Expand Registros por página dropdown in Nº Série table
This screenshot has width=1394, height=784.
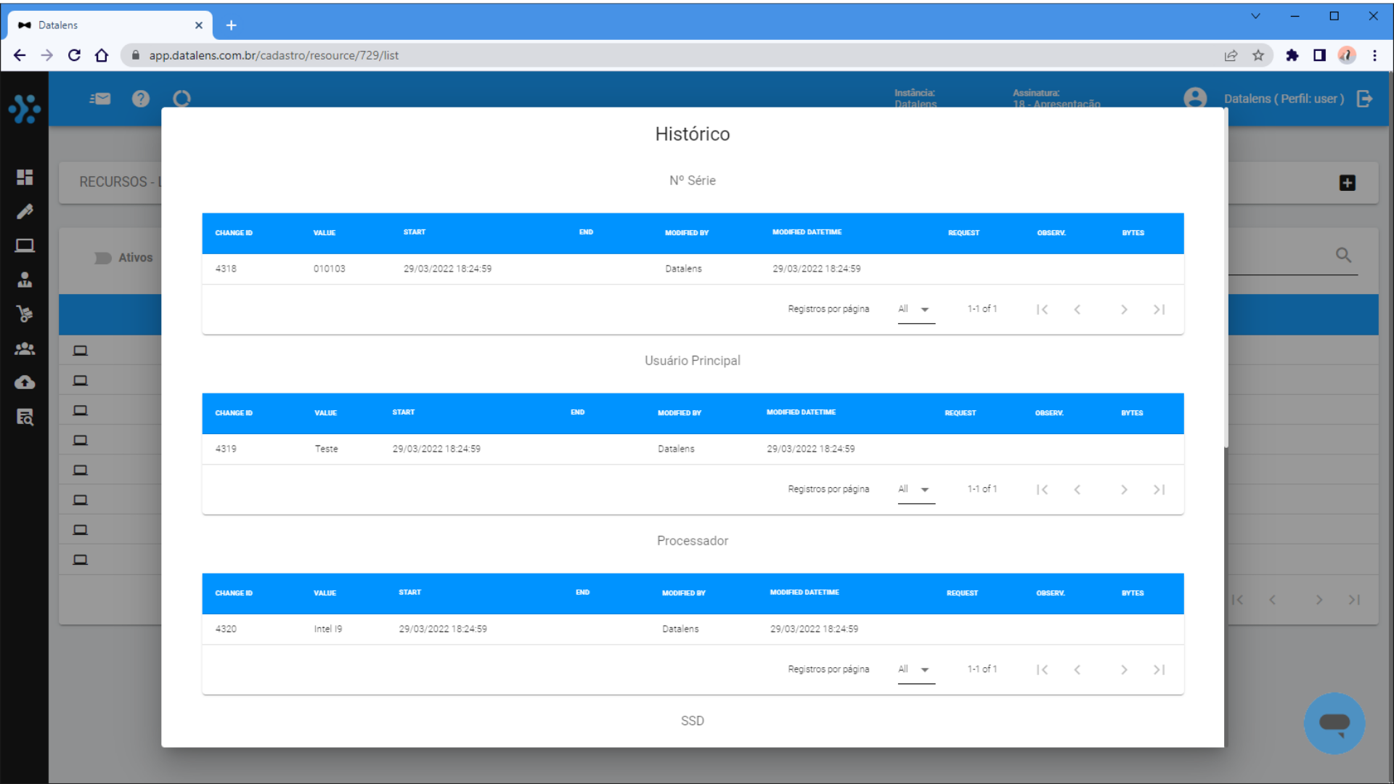916,309
